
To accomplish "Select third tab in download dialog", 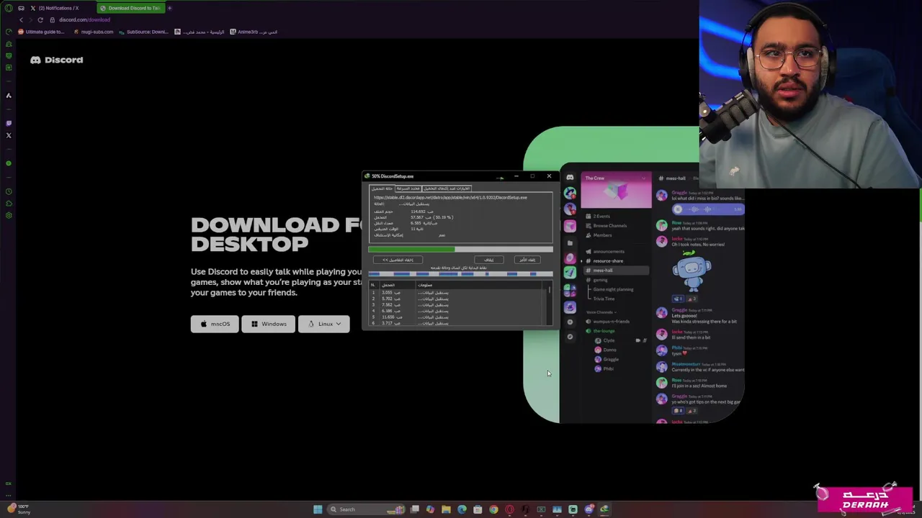I will click(447, 188).
